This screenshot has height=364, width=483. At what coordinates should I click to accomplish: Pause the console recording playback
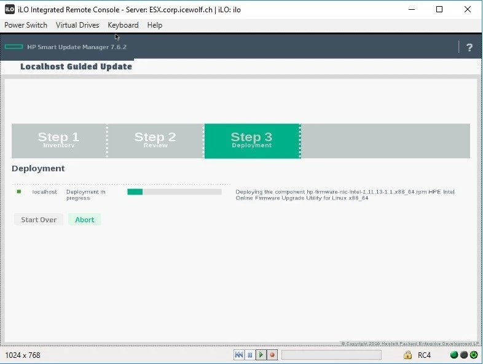click(250, 355)
